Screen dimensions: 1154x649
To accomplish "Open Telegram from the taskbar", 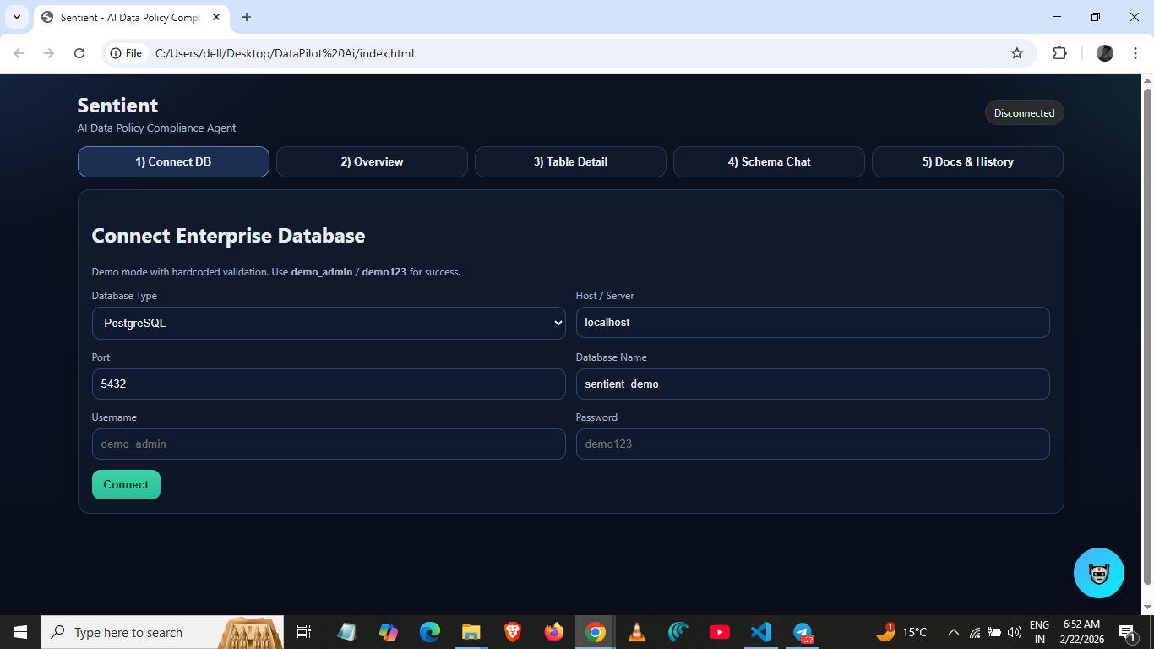I will [x=803, y=632].
